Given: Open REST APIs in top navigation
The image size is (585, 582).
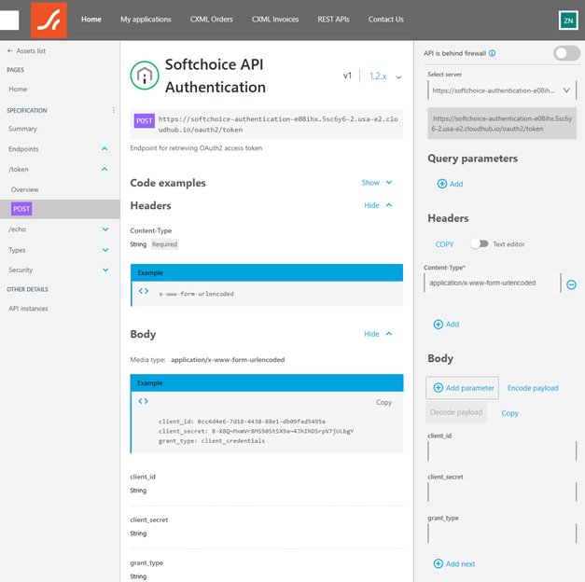Looking at the screenshot, I should point(333,20).
